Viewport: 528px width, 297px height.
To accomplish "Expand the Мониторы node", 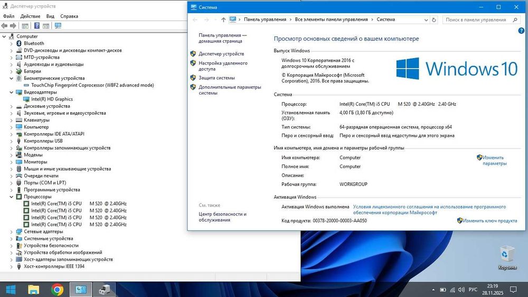I will point(12,162).
